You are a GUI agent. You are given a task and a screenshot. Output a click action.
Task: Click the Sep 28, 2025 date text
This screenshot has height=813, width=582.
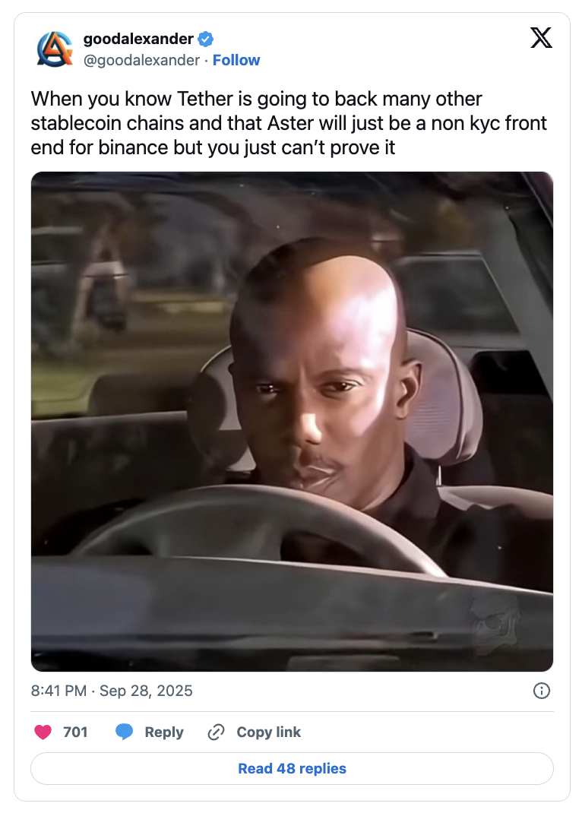[x=146, y=691]
